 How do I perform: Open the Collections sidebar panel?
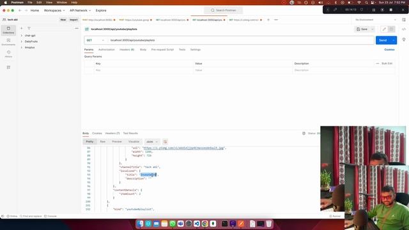8,30
